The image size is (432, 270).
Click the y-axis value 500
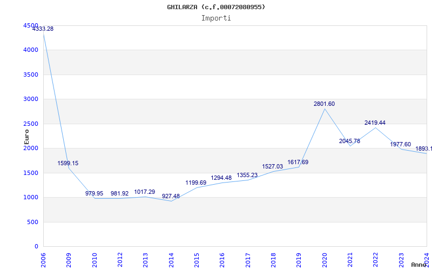pyautogui.click(x=33, y=222)
